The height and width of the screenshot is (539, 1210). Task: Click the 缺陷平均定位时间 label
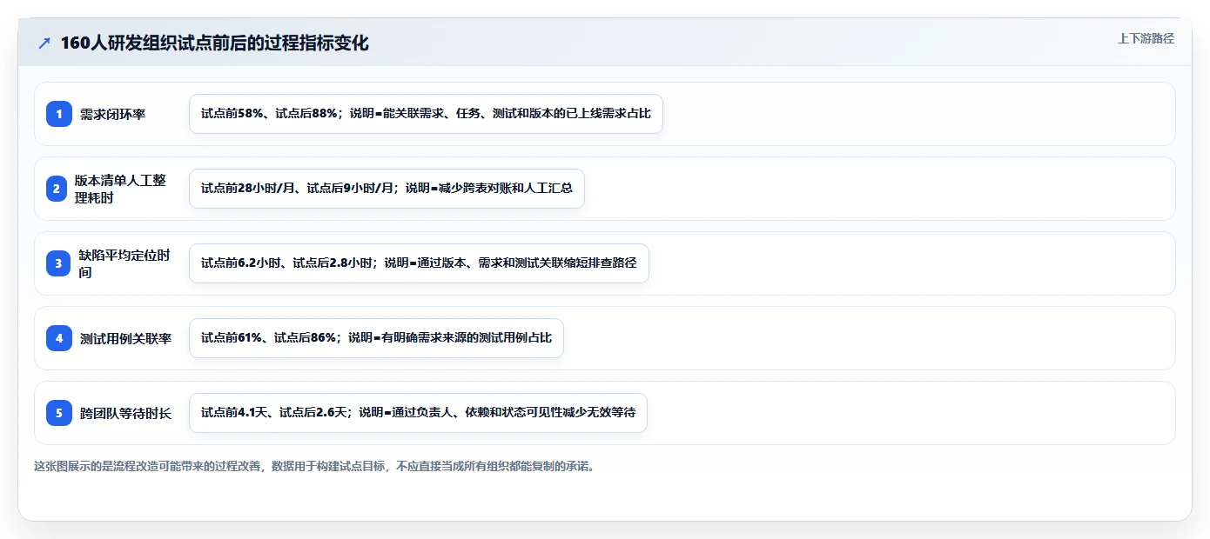coord(124,263)
